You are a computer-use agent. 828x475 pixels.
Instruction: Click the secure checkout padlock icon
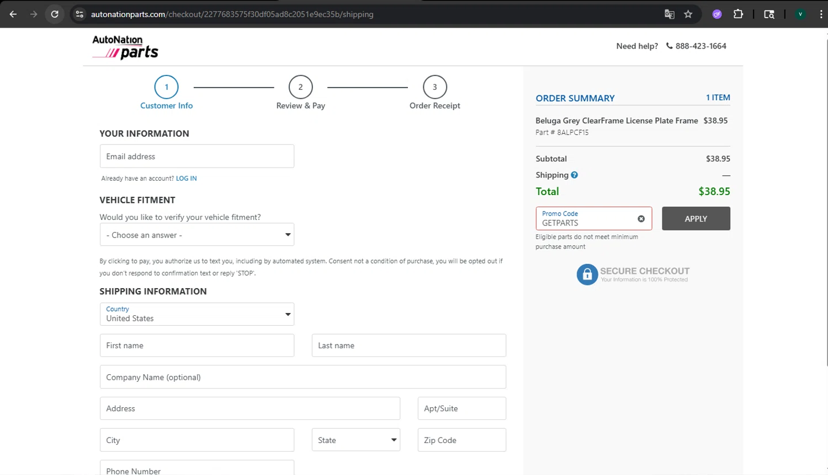coord(587,274)
